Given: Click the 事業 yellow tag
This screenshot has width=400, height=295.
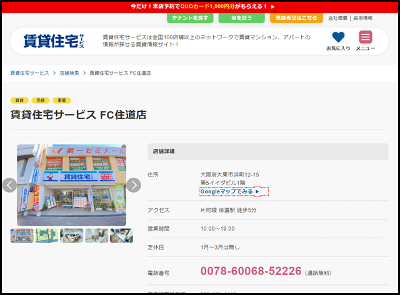Looking at the screenshot, I should (62, 100).
